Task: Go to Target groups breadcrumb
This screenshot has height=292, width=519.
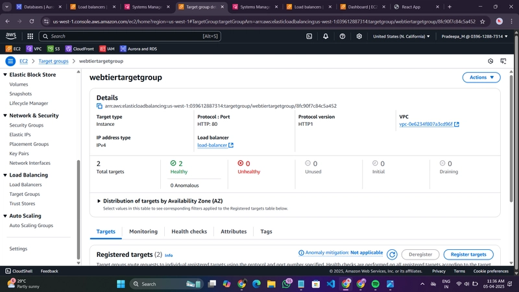Action: click(53, 61)
